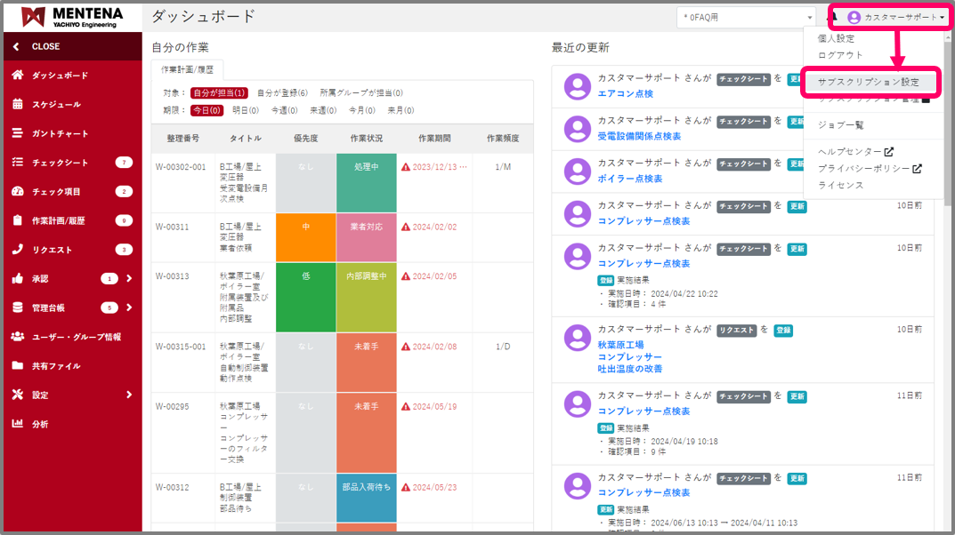Switch the deadline filter to 今週(0)
This screenshot has width=955, height=535.
[284, 111]
